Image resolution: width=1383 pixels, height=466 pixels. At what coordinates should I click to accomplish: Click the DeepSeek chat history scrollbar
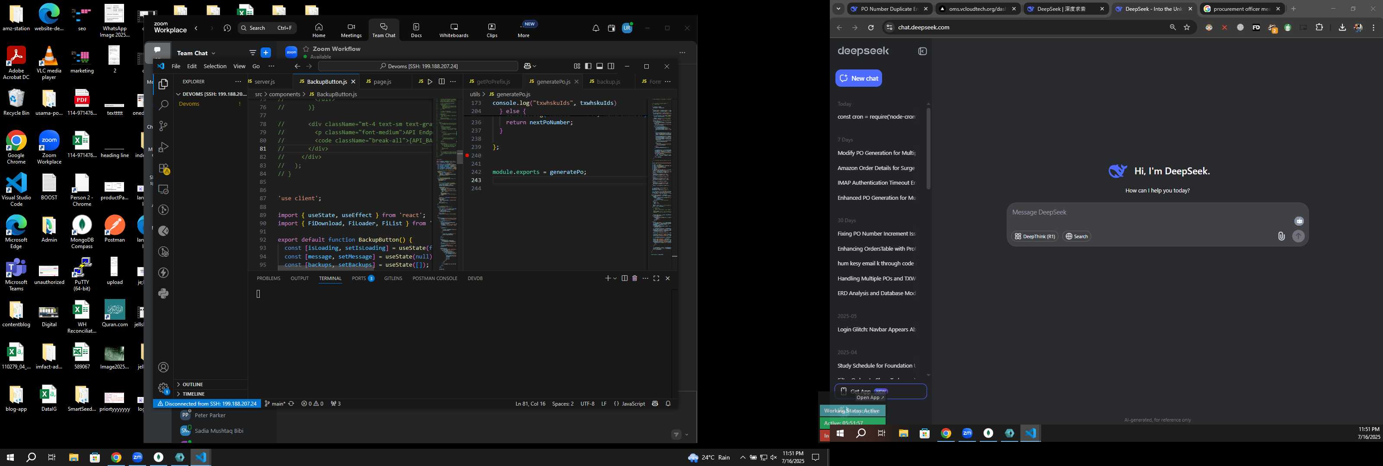(928, 149)
